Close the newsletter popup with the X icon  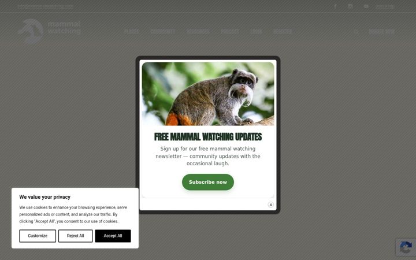click(x=270, y=205)
